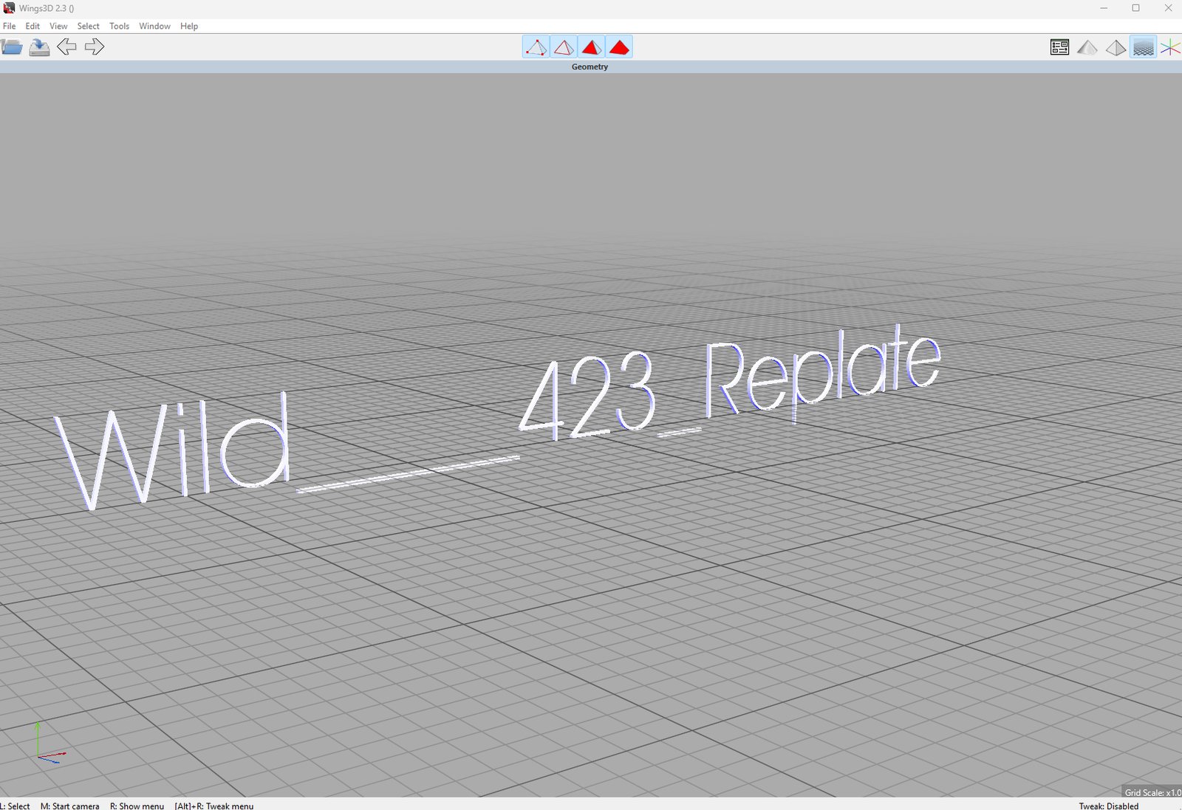Select Vertex selection mode icon
Viewport: 1182px width, 810px height.
tap(536, 47)
